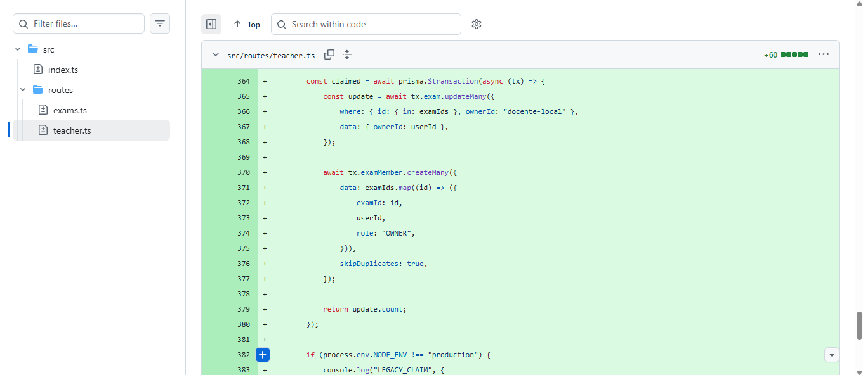Click the routes folder icon
The height and width of the screenshot is (375, 863).
pos(38,90)
